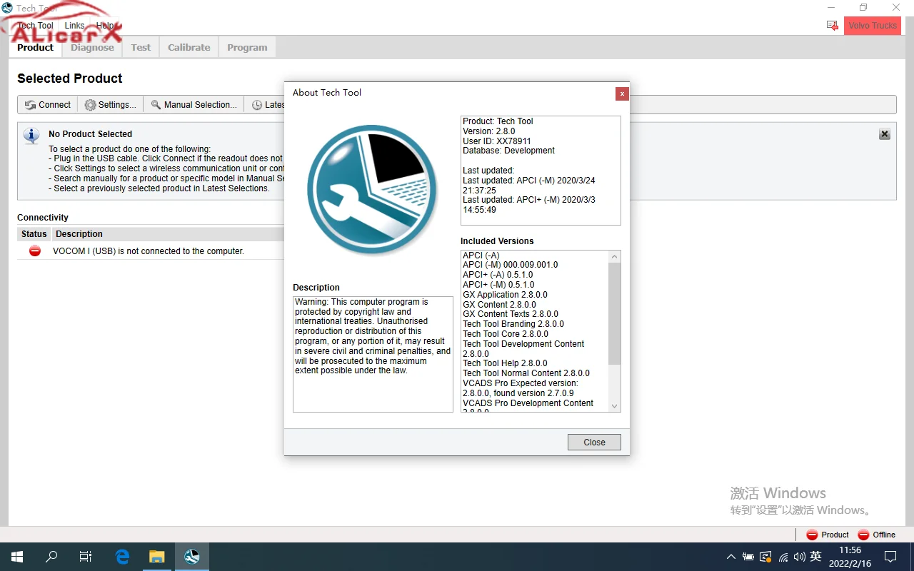
Task: Click the Product status indicator in status bar
Action: (828, 535)
